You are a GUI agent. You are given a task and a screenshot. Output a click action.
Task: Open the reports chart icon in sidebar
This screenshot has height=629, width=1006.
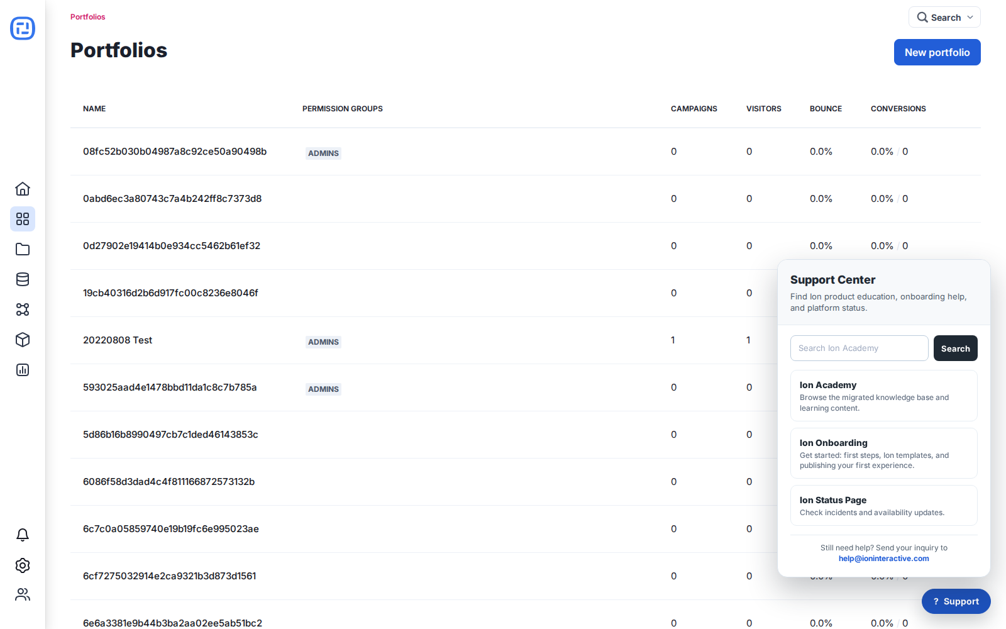(x=23, y=370)
